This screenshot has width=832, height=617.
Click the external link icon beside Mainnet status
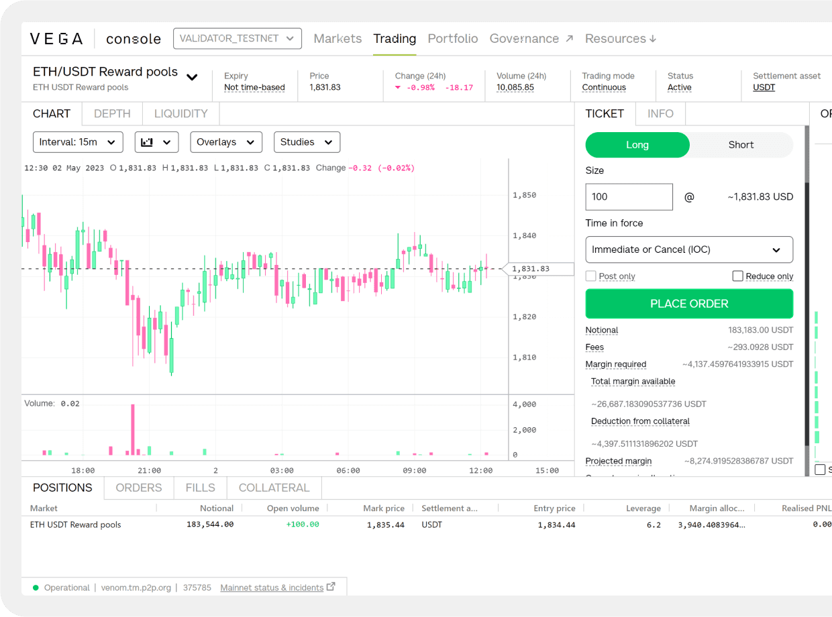331,587
